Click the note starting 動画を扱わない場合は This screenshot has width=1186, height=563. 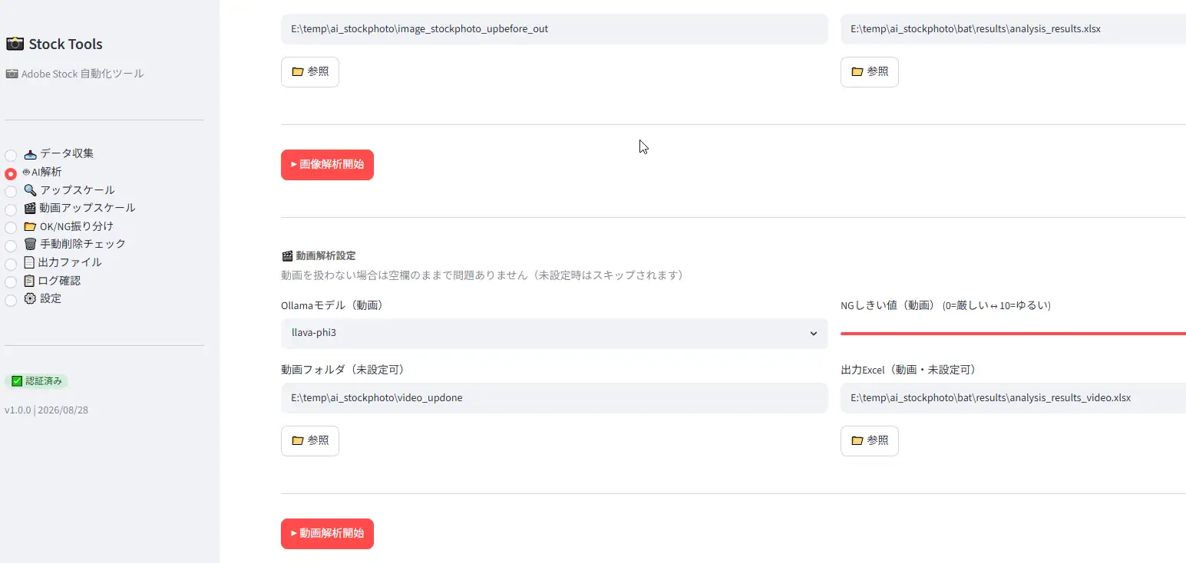(482, 275)
